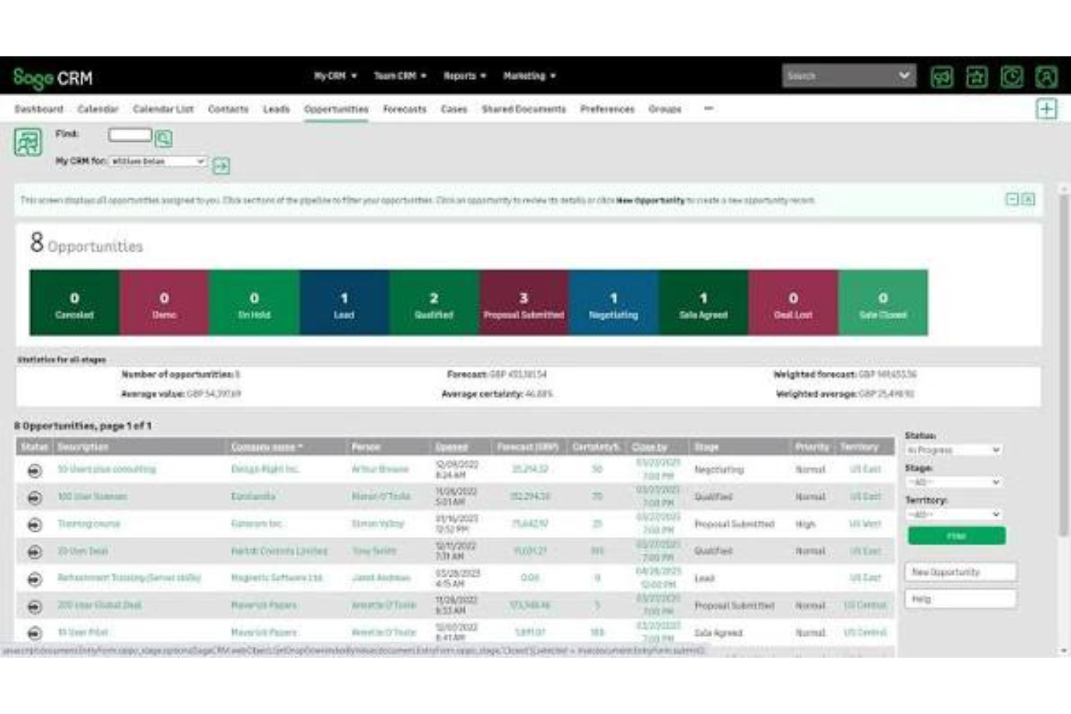Open the Forecasts tab

click(x=405, y=109)
